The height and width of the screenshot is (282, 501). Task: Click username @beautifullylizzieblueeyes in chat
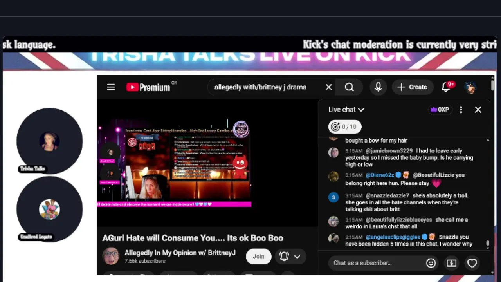398,220
